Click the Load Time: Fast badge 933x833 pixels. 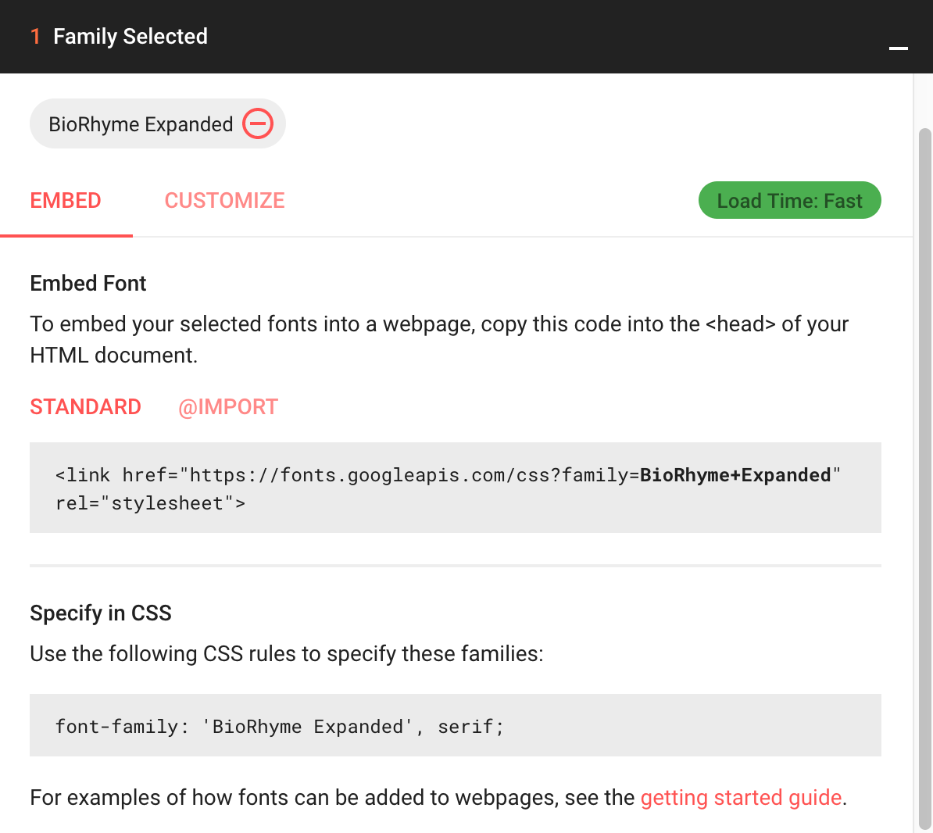pos(789,201)
